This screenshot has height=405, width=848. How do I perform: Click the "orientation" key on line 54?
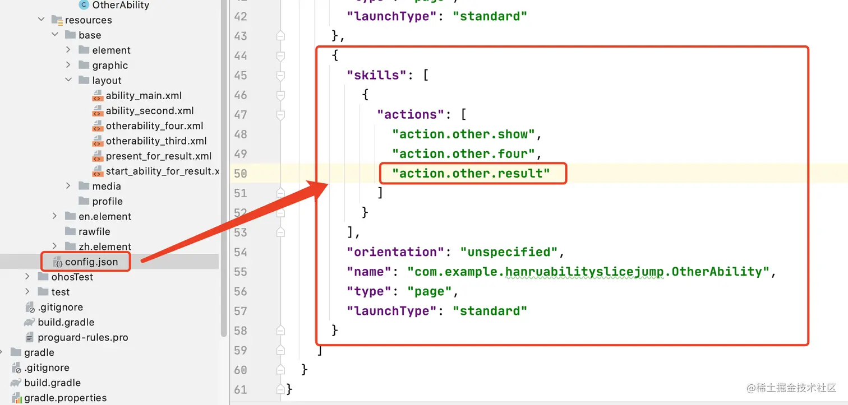click(396, 252)
